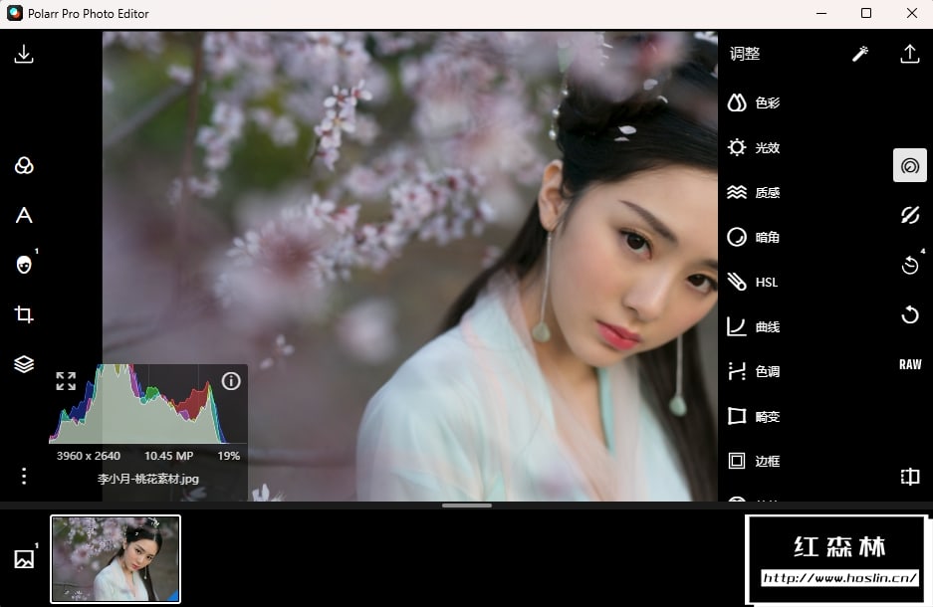Expand the 畸变 distortion panel

coord(754,416)
